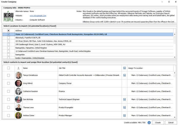Uncheck the Main 12 Cedarwood location
Viewport: 178px width, 125px height.
click(8, 34)
